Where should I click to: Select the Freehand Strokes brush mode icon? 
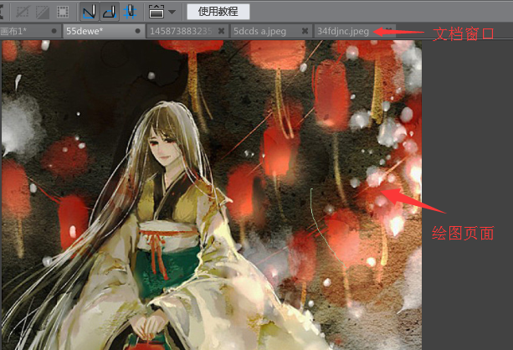90,12
